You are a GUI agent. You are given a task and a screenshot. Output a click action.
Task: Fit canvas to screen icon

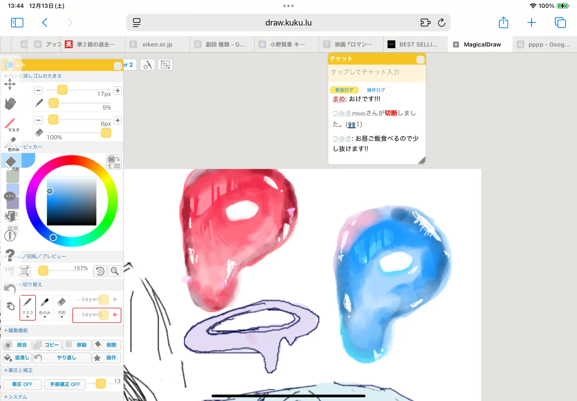[x=24, y=271]
